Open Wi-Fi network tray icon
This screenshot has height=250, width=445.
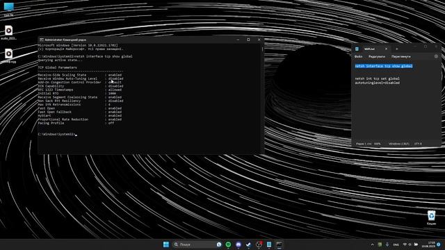click(405, 244)
